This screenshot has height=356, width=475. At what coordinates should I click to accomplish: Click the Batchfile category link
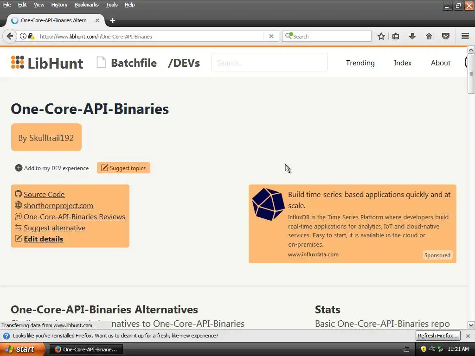pyautogui.click(x=134, y=63)
